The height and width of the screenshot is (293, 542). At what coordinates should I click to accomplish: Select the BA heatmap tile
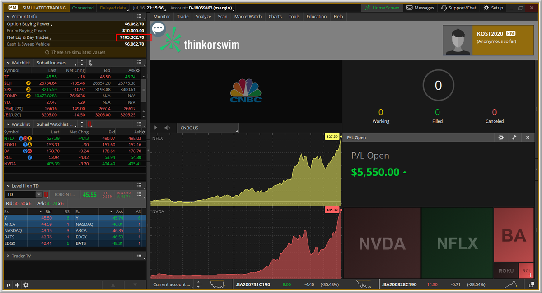point(514,234)
